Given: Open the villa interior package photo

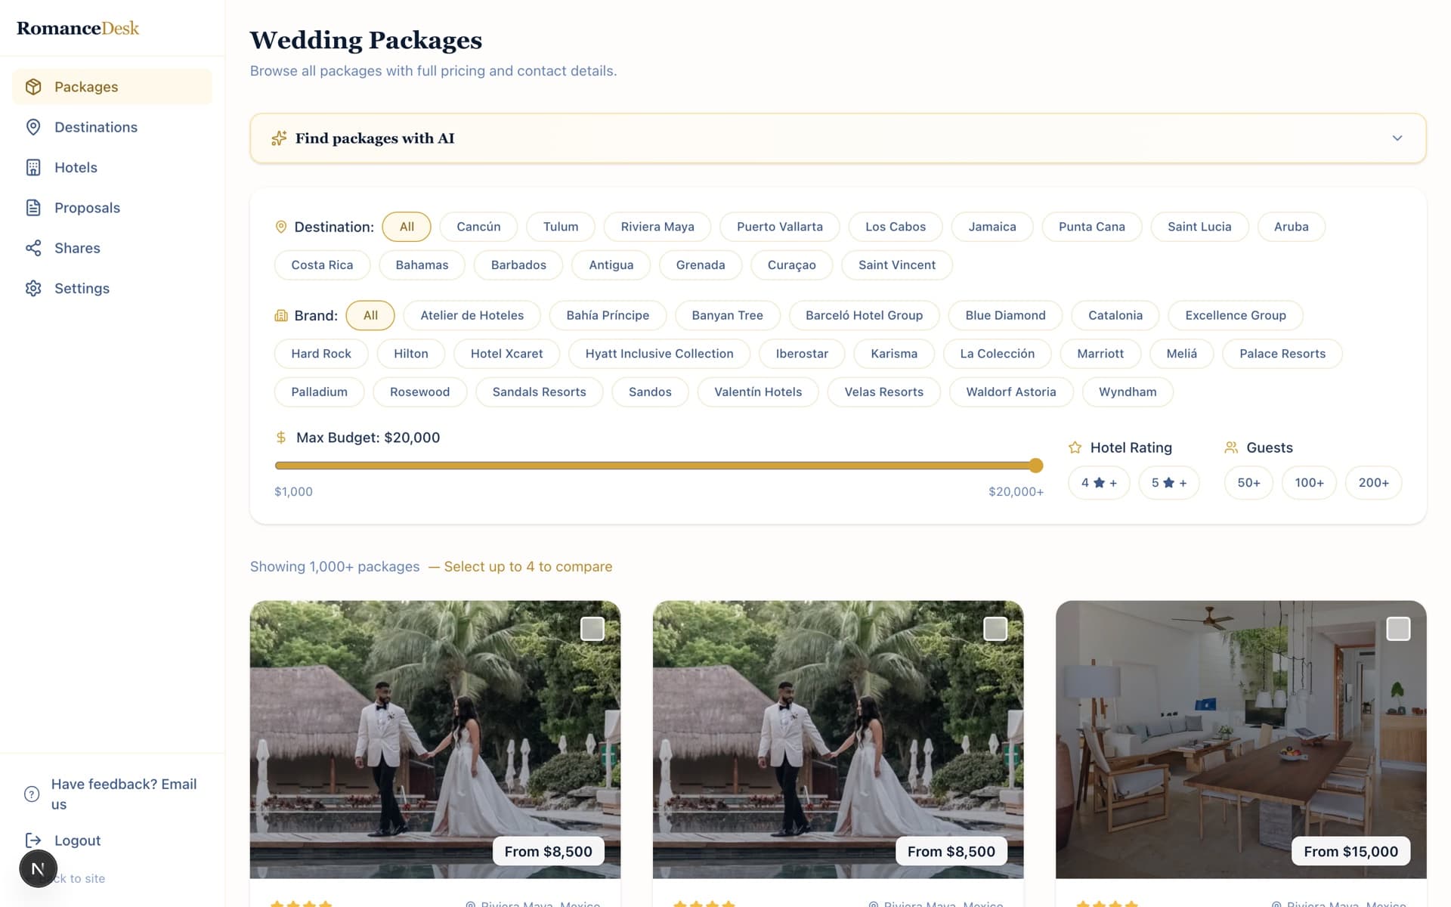Looking at the screenshot, I should coord(1241,739).
